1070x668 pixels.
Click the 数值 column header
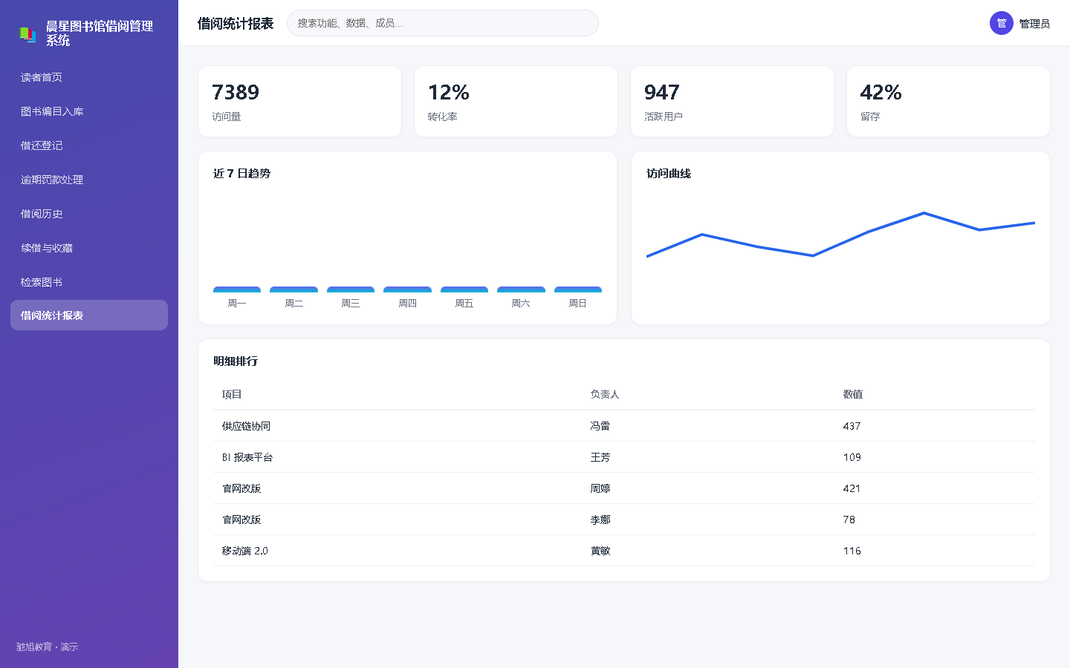coord(853,394)
